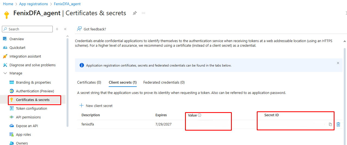Image resolution: width=347 pixels, height=145 pixels.
Task: Go to App registrations breadcrumb
Action: tap(34, 4)
